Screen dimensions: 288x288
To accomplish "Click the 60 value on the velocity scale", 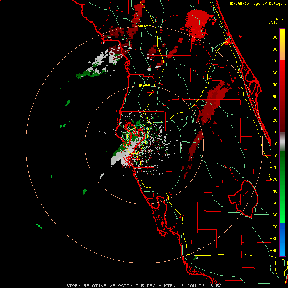I will pos(275,73).
